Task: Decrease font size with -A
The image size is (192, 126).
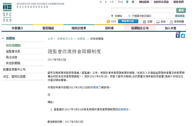Action: coord(101,2)
